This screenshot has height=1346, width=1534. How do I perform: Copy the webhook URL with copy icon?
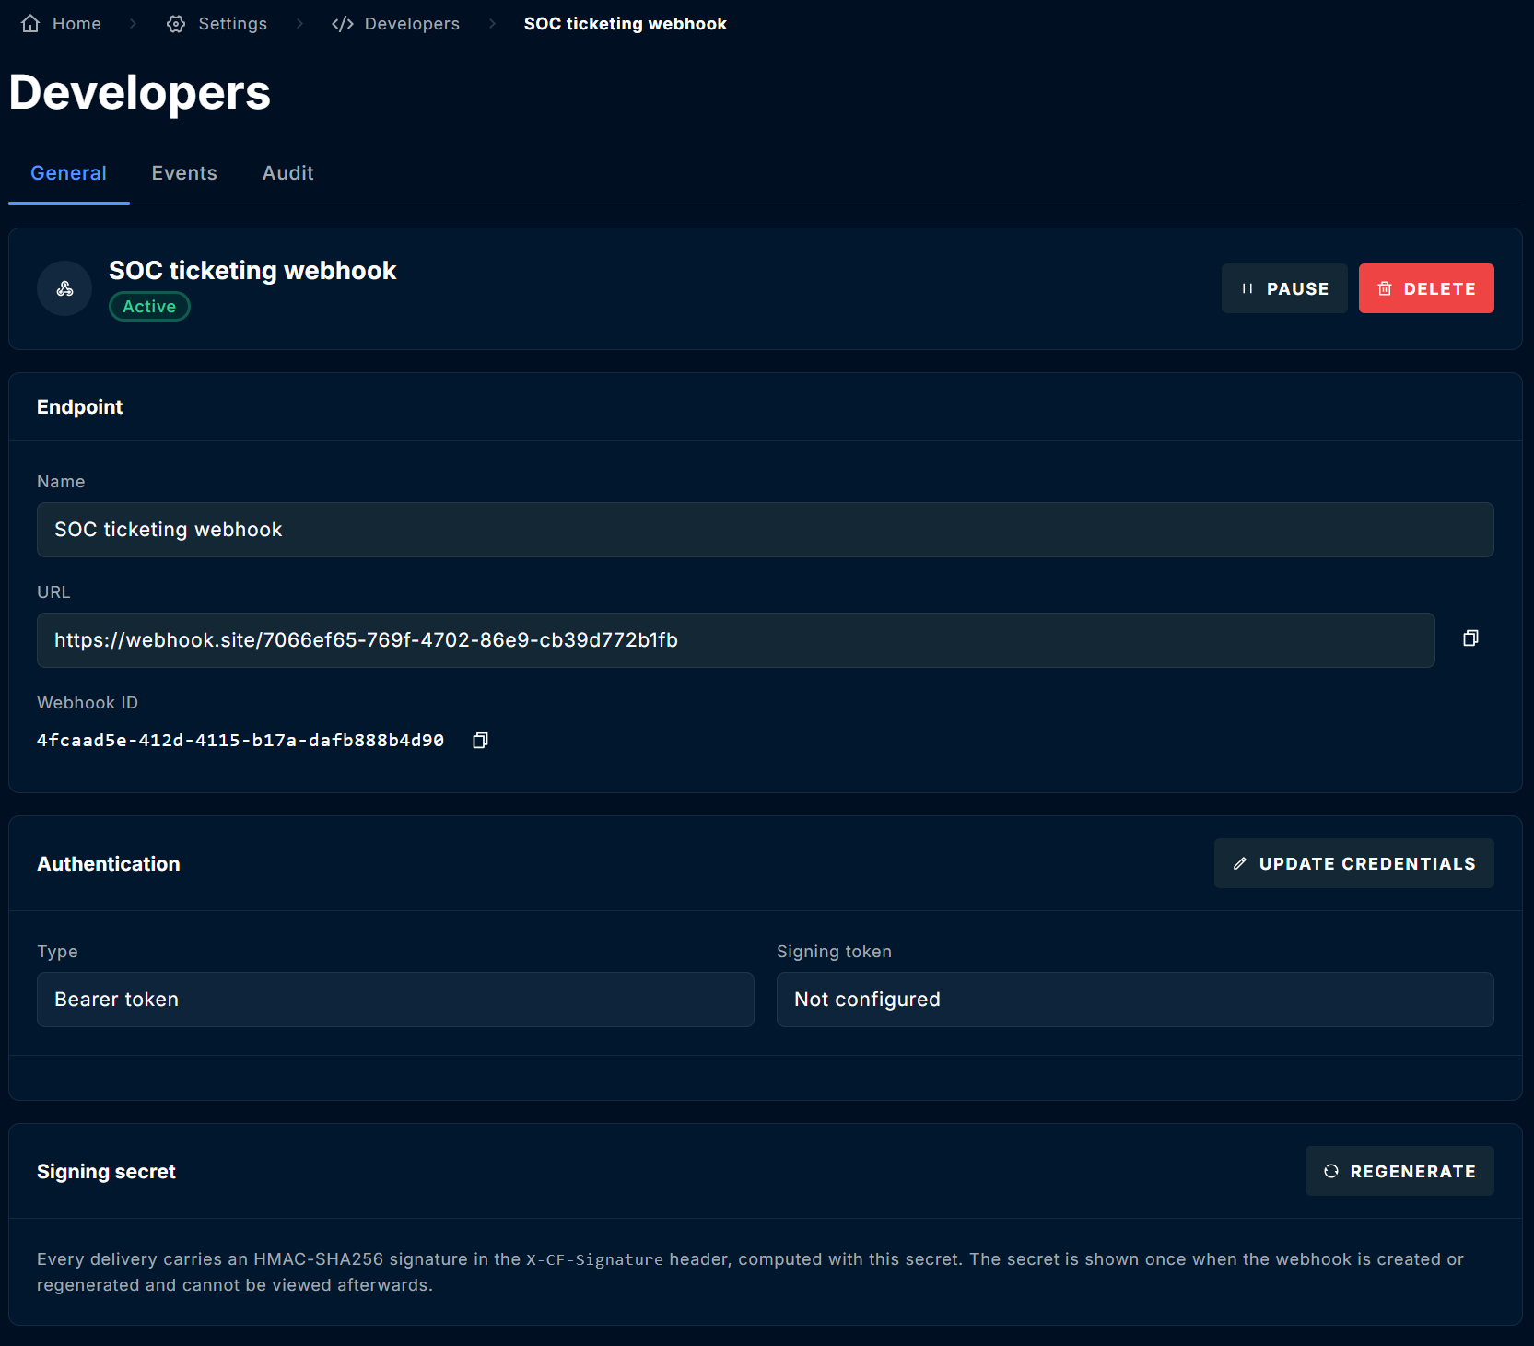click(1470, 638)
